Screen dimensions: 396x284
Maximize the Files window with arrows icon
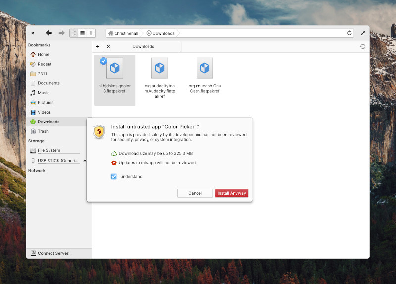pyautogui.click(x=363, y=33)
